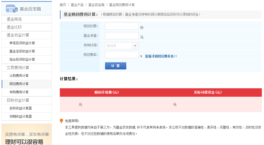Select the 请选择 holding time combo box
This screenshot has width=264, height=145.
[x=119, y=46]
